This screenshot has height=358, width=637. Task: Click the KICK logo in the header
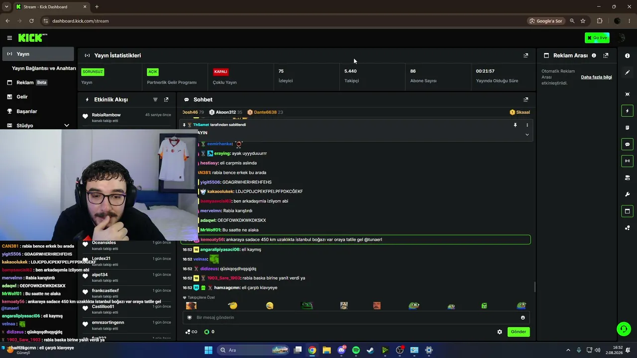(x=32, y=38)
